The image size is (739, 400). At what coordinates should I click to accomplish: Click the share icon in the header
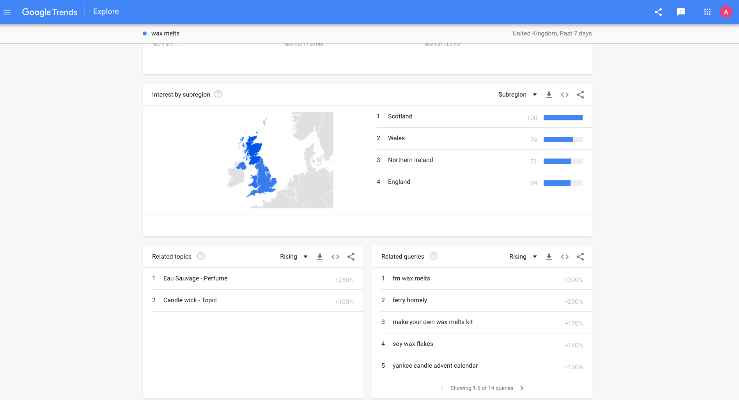click(x=658, y=12)
